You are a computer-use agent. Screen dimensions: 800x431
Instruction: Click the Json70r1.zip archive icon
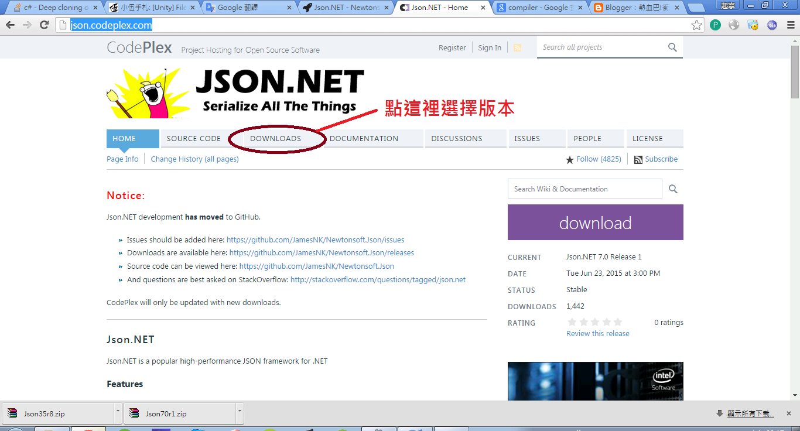click(x=134, y=413)
